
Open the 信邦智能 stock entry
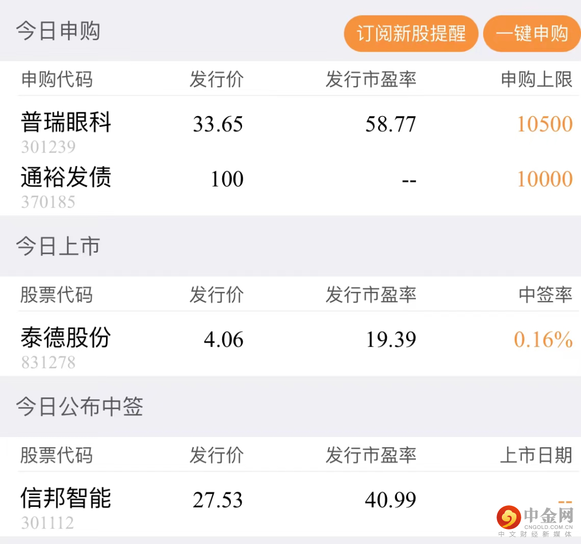point(66,498)
